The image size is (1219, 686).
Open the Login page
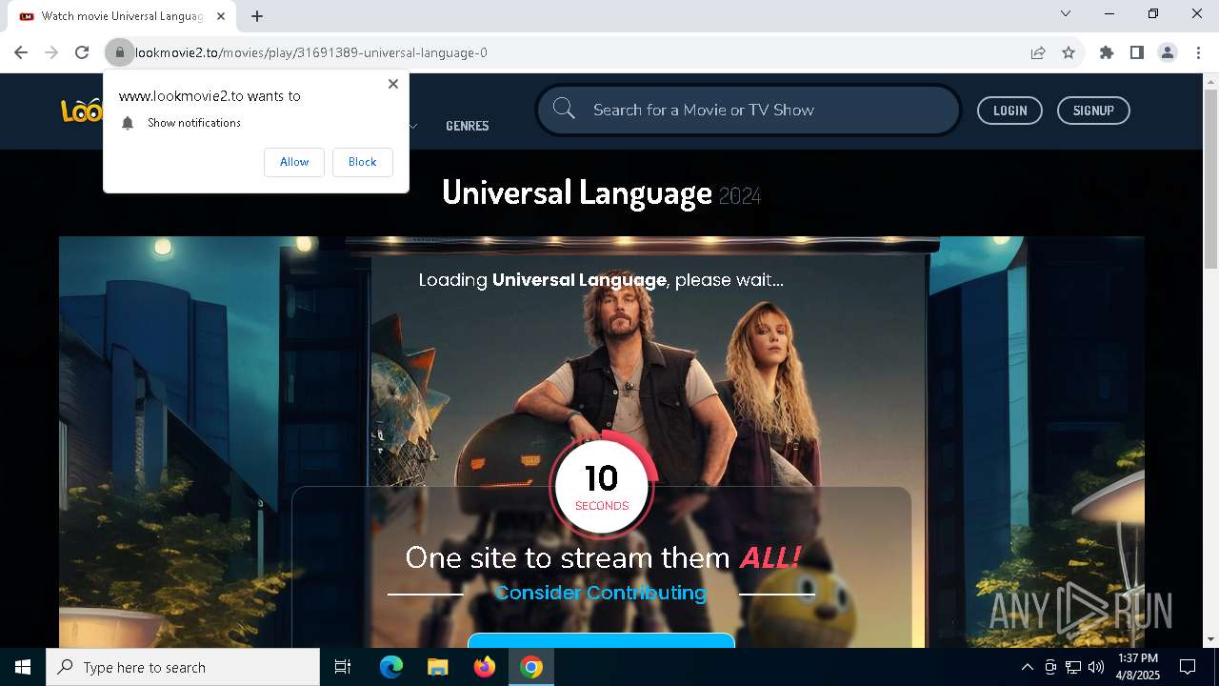(1009, 111)
